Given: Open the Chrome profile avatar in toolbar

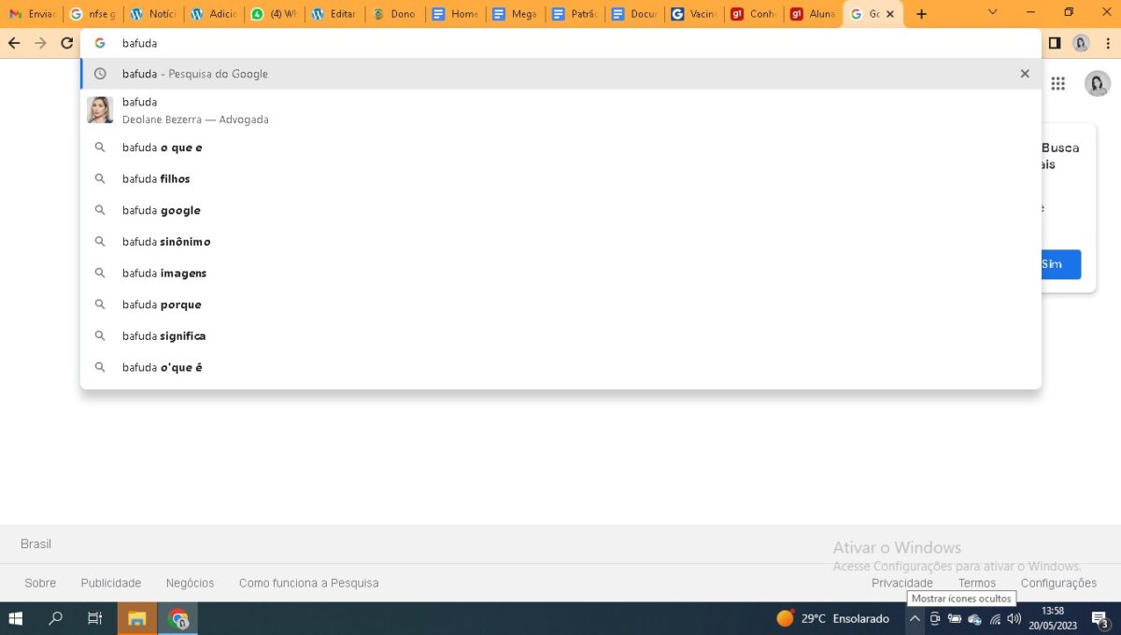Looking at the screenshot, I should tap(1081, 43).
